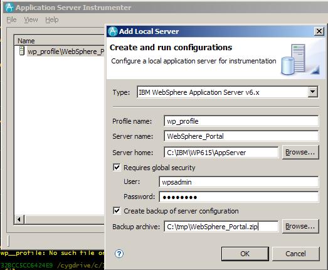Open the File menu
Image resolution: width=328 pixels, height=270 pixels.
(11, 19)
